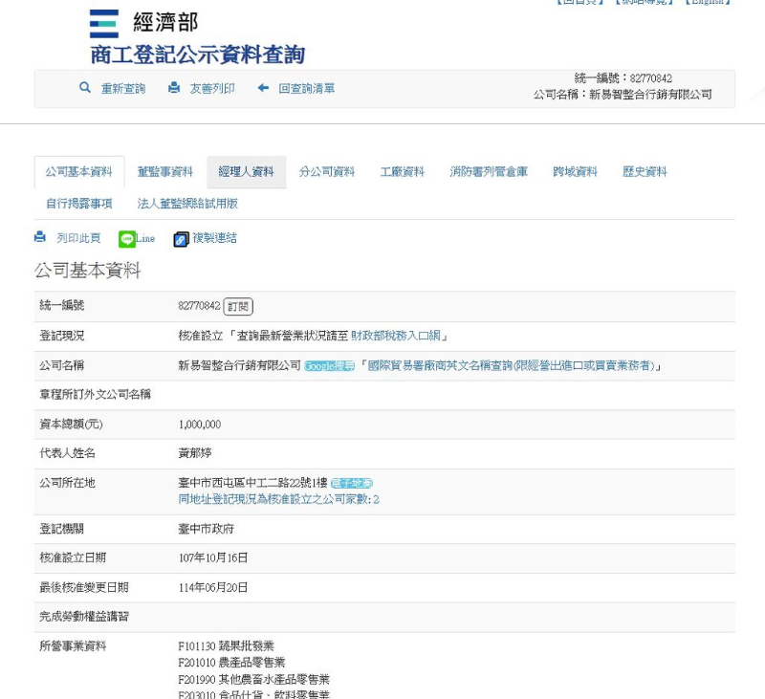Click the back arrow icon beside 回查詢清單
This screenshot has width=765, height=699.
pyautogui.click(x=263, y=88)
